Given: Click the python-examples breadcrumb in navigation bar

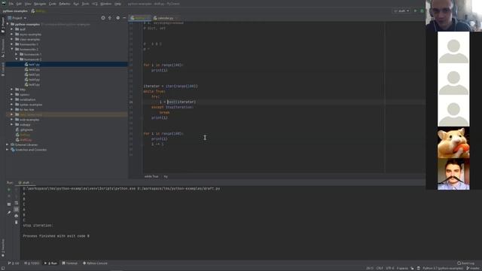Looking at the screenshot, I should tap(15, 11).
